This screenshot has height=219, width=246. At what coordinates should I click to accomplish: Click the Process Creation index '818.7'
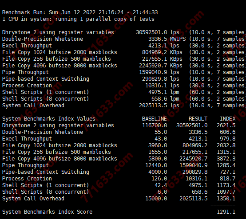tap(228, 179)
